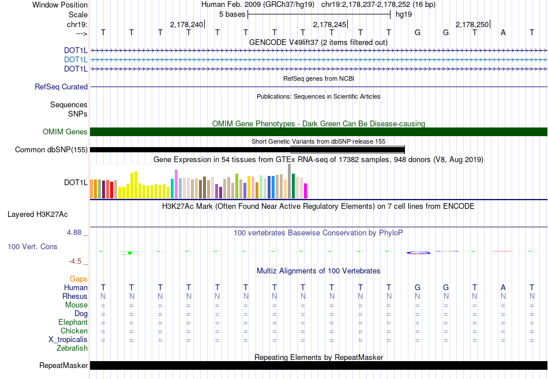Click the 'Human' species label
This screenshot has height=379, width=548.
tap(76, 288)
